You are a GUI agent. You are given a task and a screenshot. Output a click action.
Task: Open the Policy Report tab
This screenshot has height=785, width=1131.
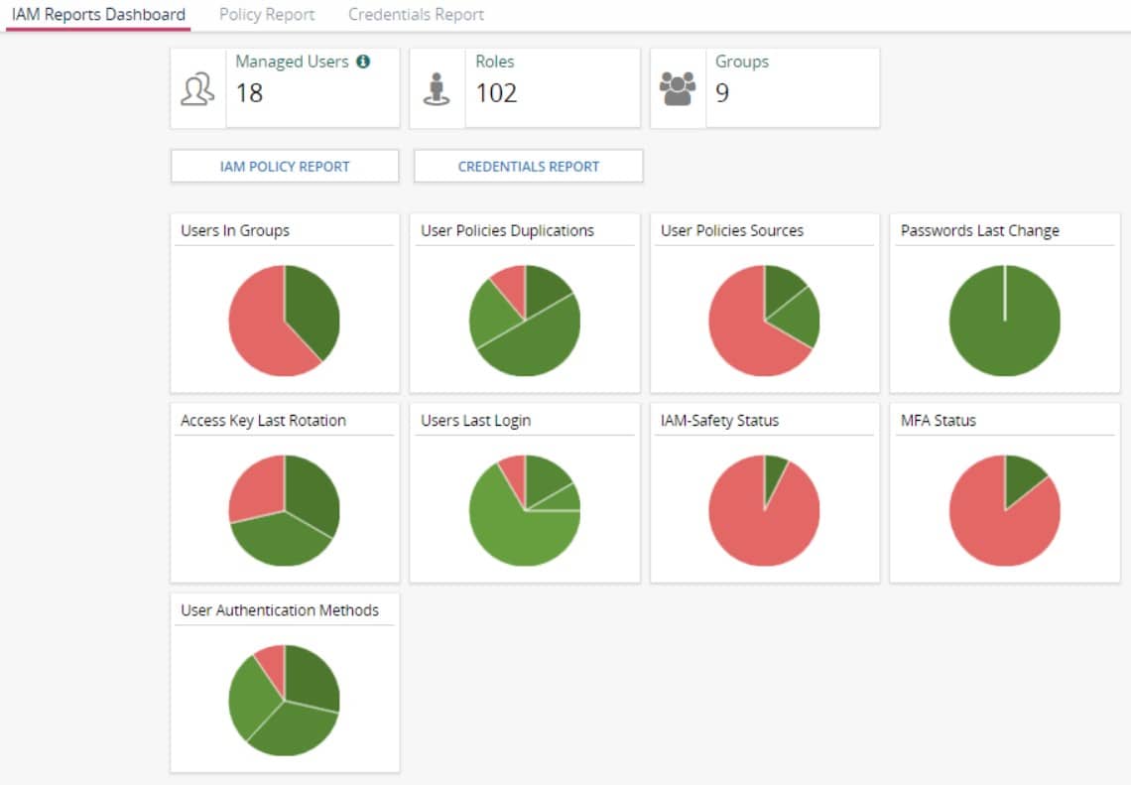[x=266, y=15]
